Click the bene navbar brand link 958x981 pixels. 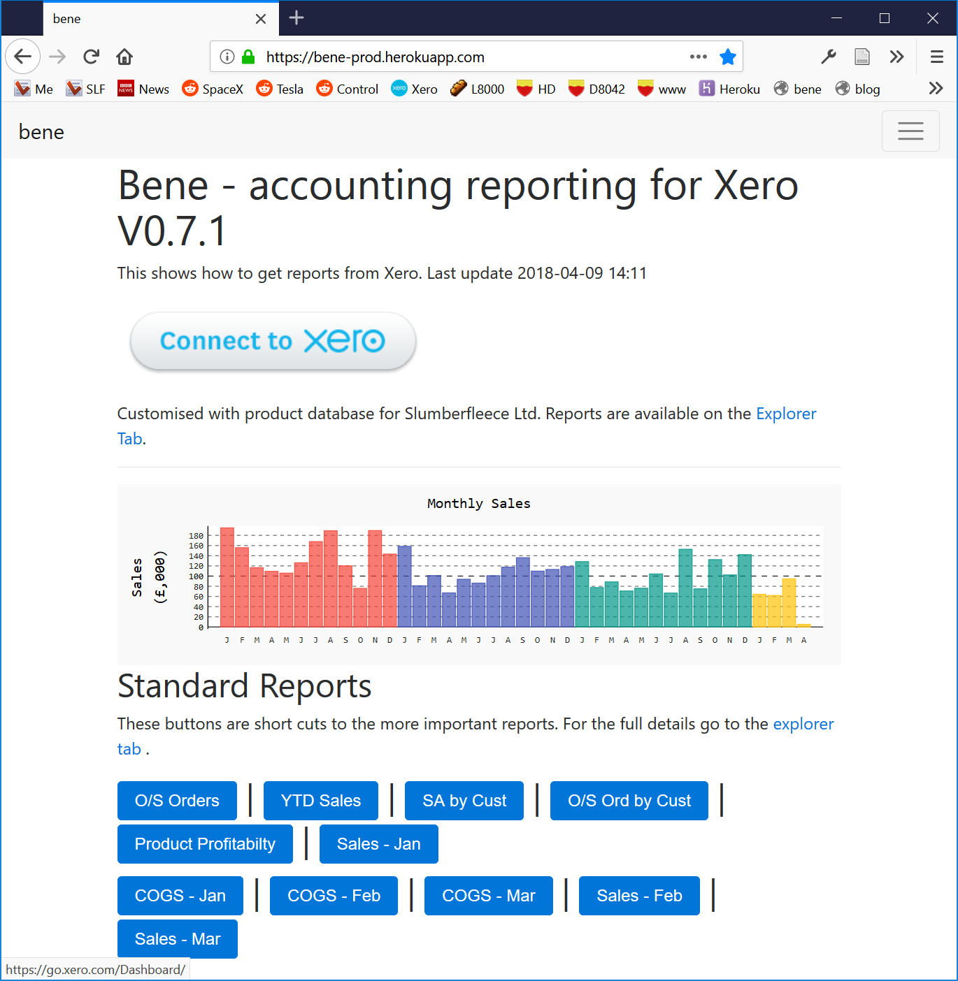(41, 131)
